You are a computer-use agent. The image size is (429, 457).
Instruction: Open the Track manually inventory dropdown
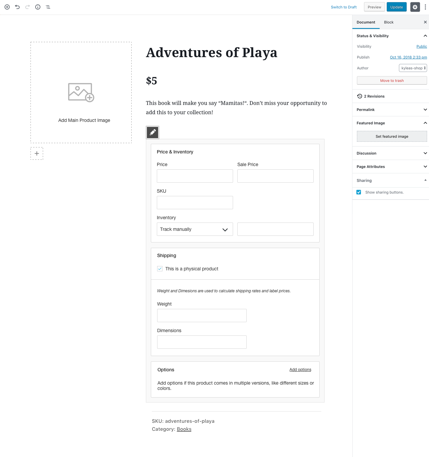click(x=195, y=229)
